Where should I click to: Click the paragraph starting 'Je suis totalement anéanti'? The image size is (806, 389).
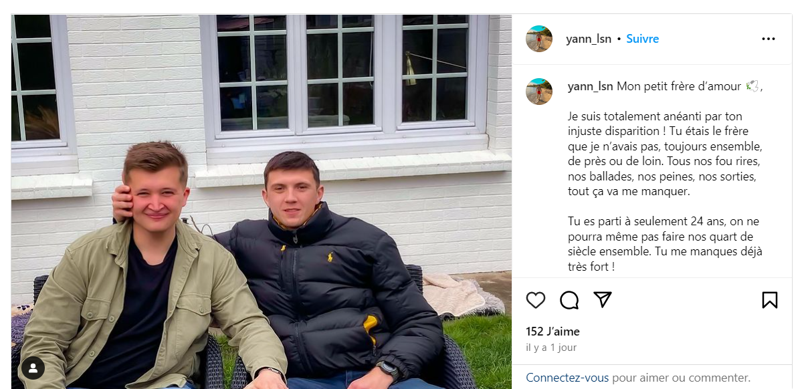coord(665,154)
